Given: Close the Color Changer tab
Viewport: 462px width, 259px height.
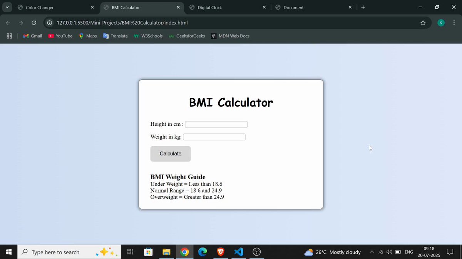Looking at the screenshot, I should [x=92, y=7].
